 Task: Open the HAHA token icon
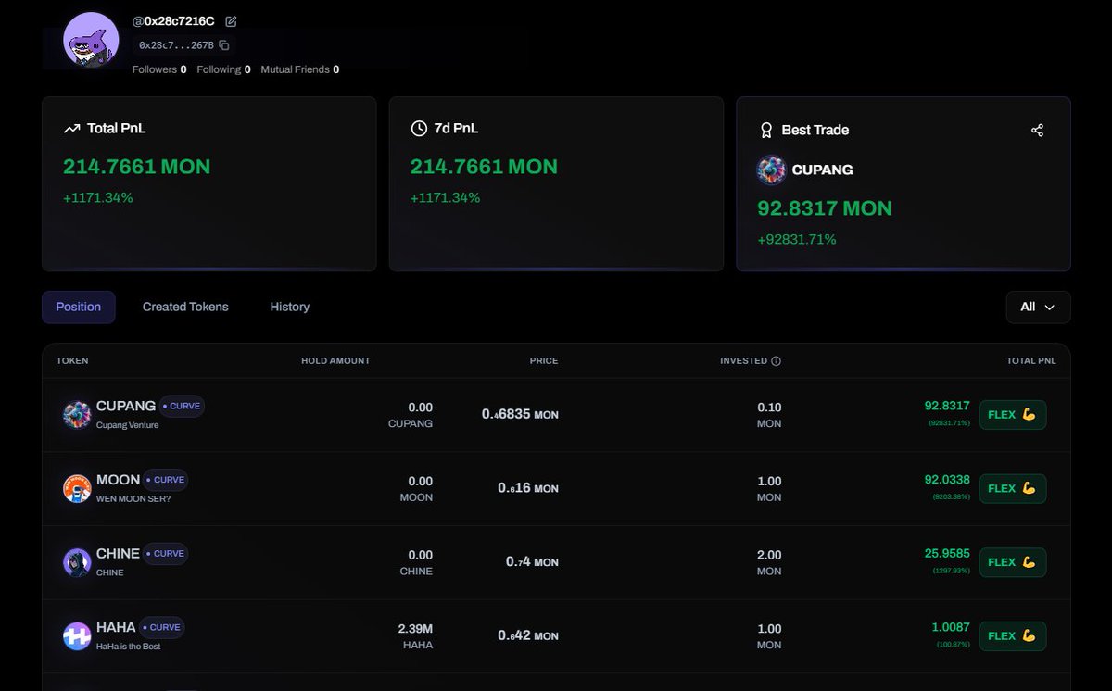[x=77, y=636]
